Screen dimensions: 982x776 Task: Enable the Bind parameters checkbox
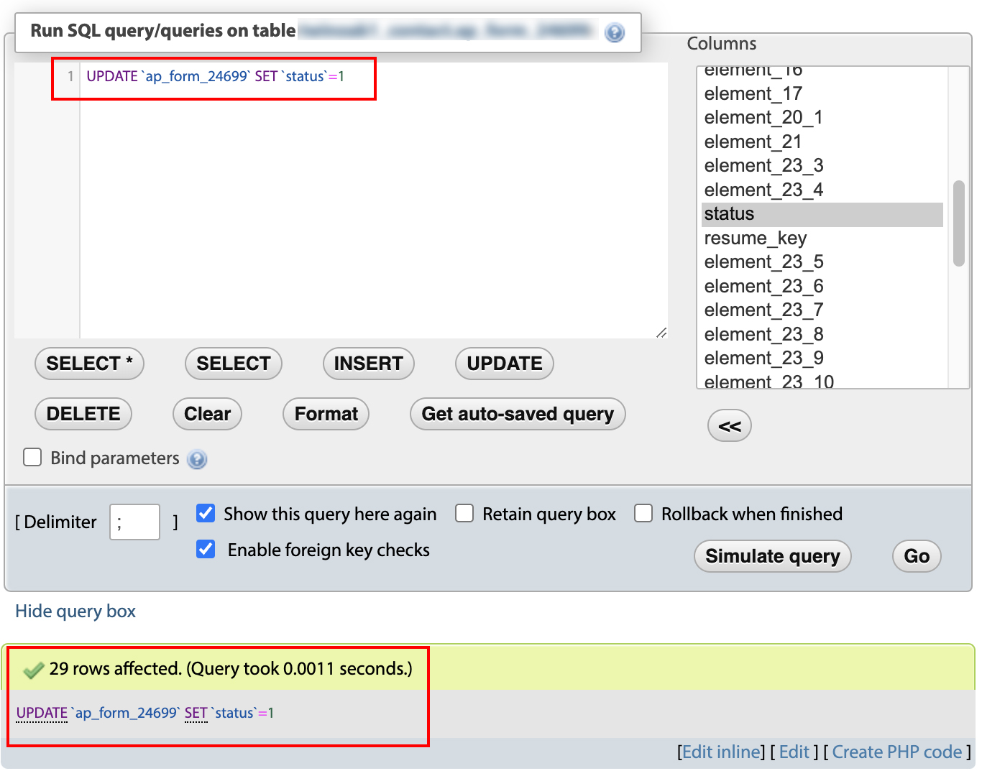click(x=32, y=458)
